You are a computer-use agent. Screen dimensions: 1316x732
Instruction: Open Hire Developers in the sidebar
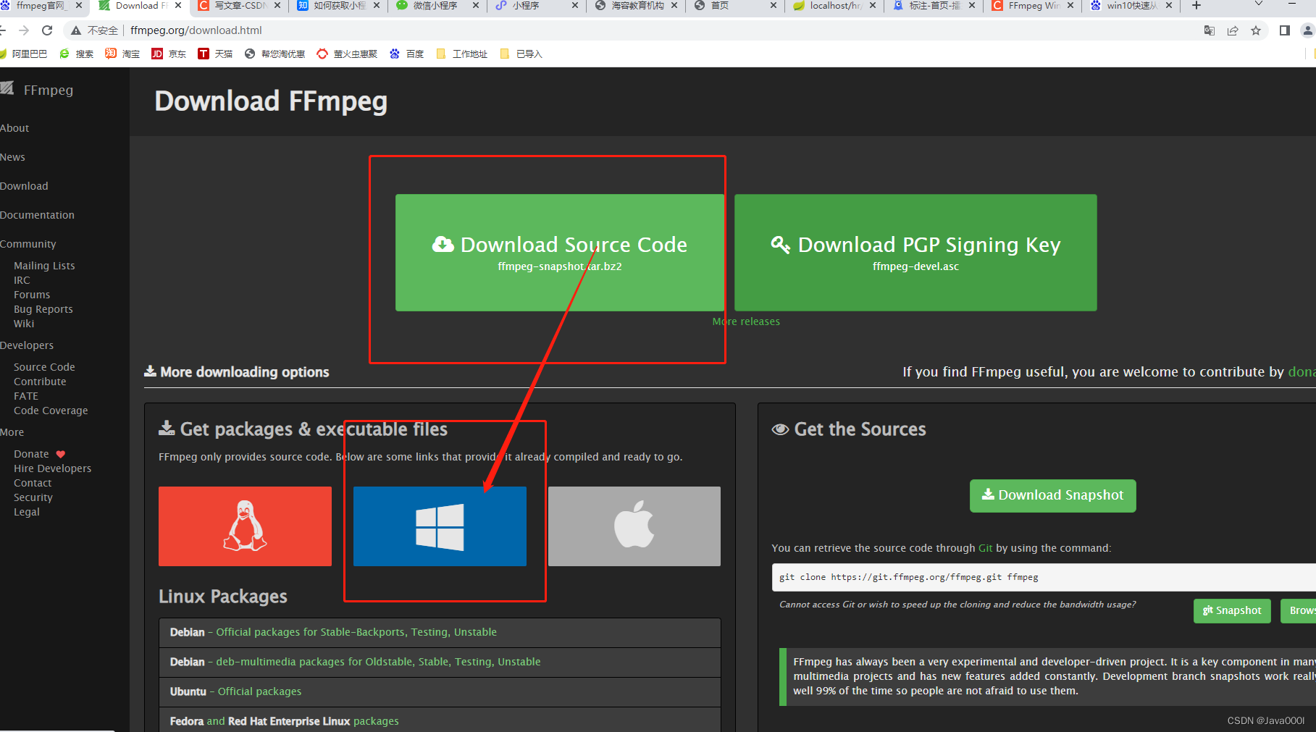[x=53, y=468]
